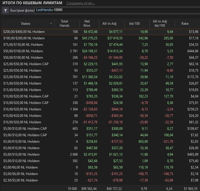Sort by the Net Won column header
The width and height of the screenshot is (200, 191).
[87, 23]
